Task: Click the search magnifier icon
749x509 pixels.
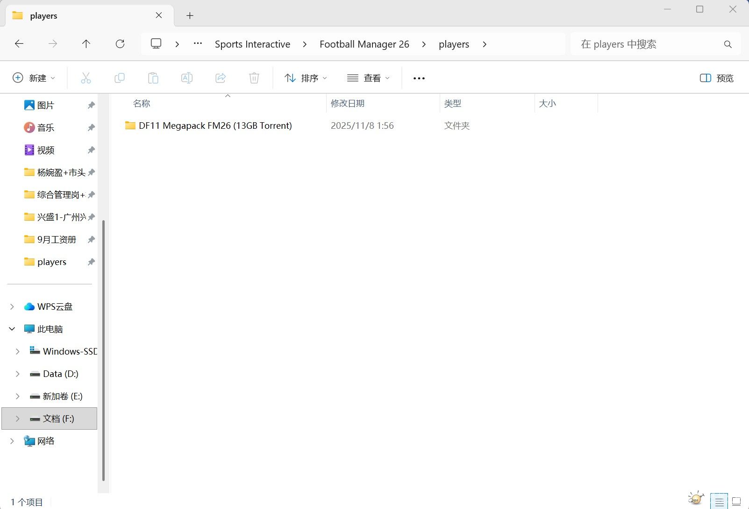Action: [728, 44]
